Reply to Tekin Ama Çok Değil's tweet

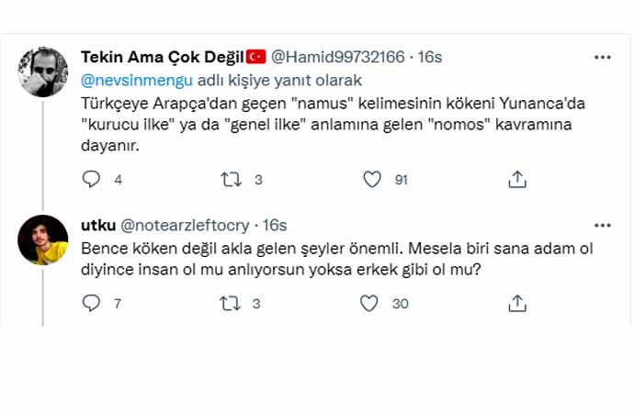click(x=91, y=180)
